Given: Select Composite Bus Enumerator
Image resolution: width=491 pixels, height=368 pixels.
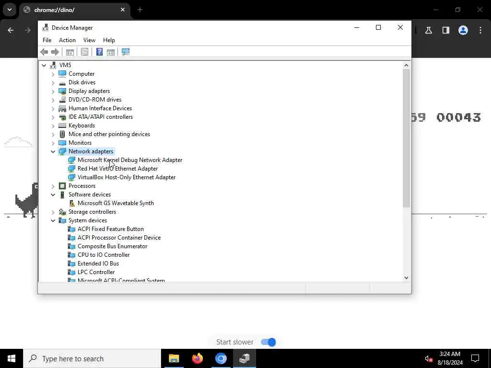Looking at the screenshot, I should click(x=112, y=246).
